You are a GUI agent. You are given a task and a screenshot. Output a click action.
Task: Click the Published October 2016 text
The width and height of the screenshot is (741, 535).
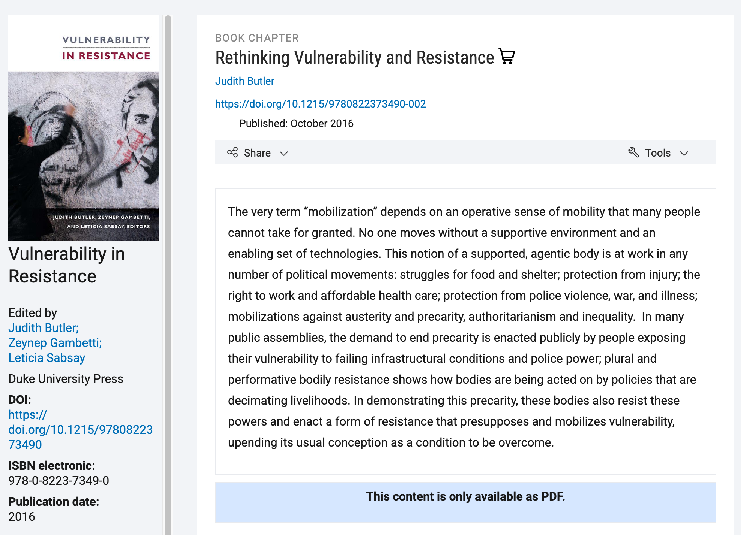pyautogui.click(x=296, y=123)
